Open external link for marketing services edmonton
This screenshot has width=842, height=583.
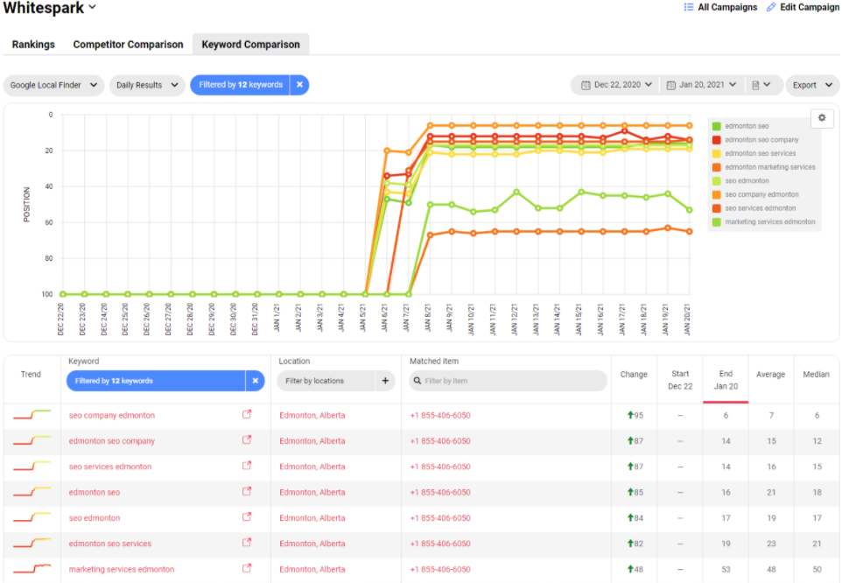pos(247,569)
